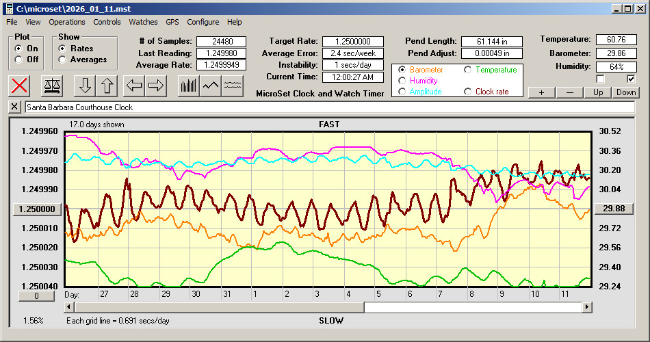Screen dimensions: 650x342
Task: Select the Averages show option
Action: 63,60
